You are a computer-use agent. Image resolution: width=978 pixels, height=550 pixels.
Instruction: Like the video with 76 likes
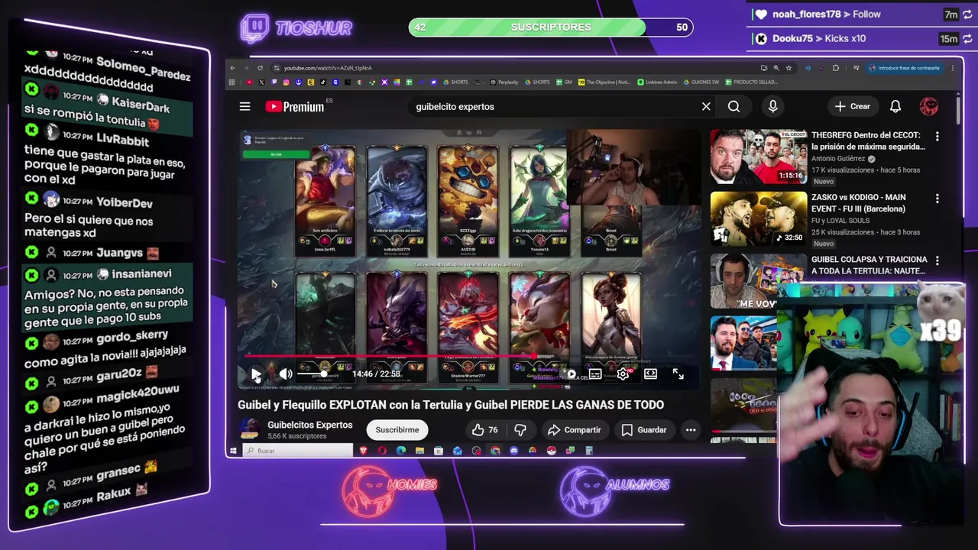(x=484, y=430)
